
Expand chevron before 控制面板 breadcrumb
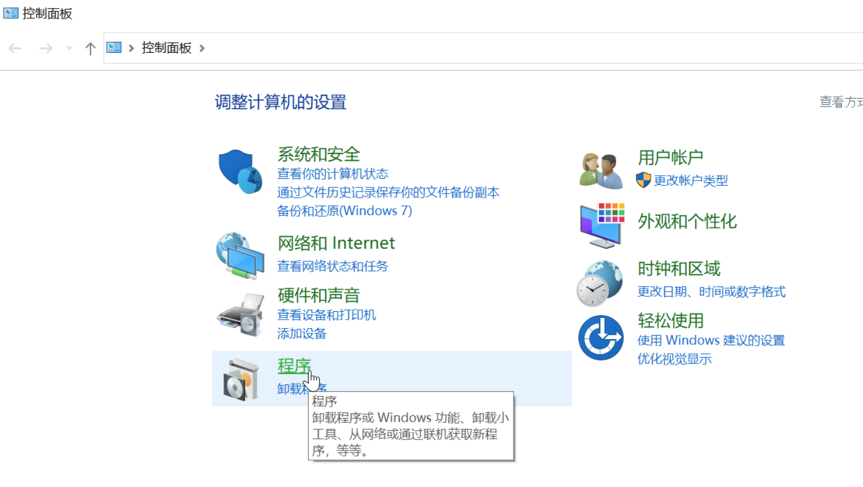pyautogui.click(x=131, y=49)
